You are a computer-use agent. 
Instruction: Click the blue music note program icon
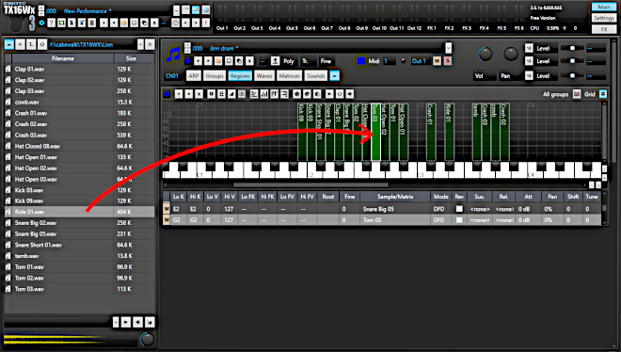[173, 55]
